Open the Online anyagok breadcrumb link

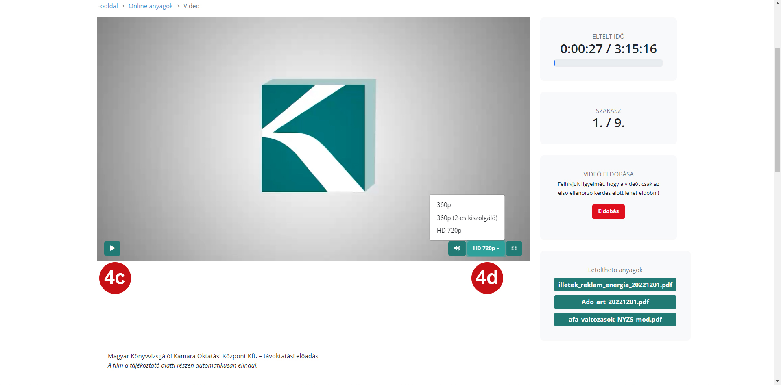151,6
